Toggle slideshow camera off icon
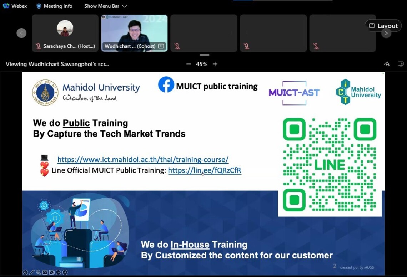The image size is (407, 277). (52, 272)
